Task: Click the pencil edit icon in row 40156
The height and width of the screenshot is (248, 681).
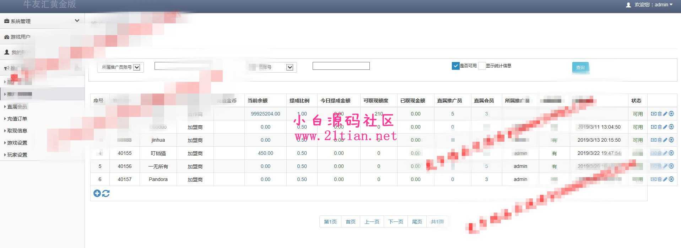Action: [x=665, y=166]
